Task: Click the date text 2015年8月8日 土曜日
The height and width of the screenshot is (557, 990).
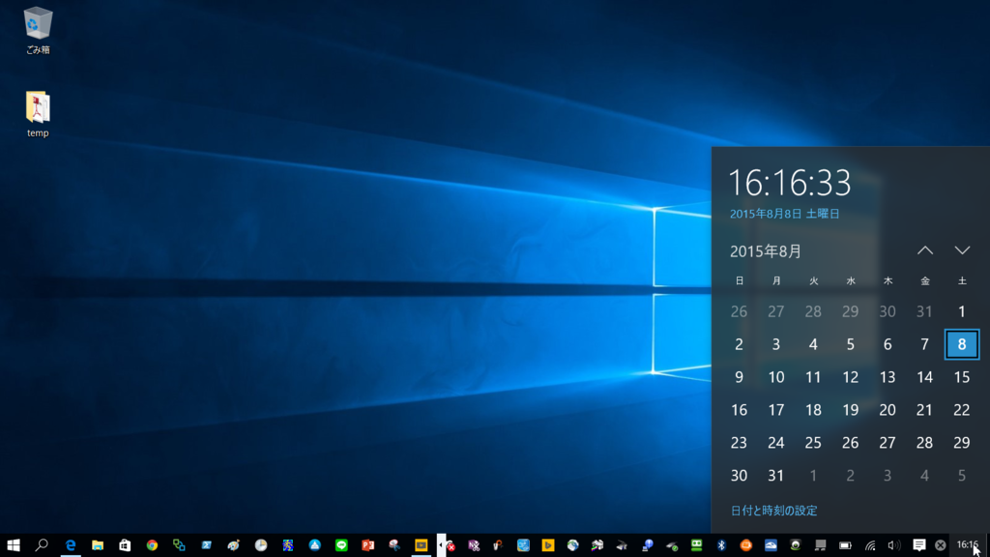Action: point(785,214)
